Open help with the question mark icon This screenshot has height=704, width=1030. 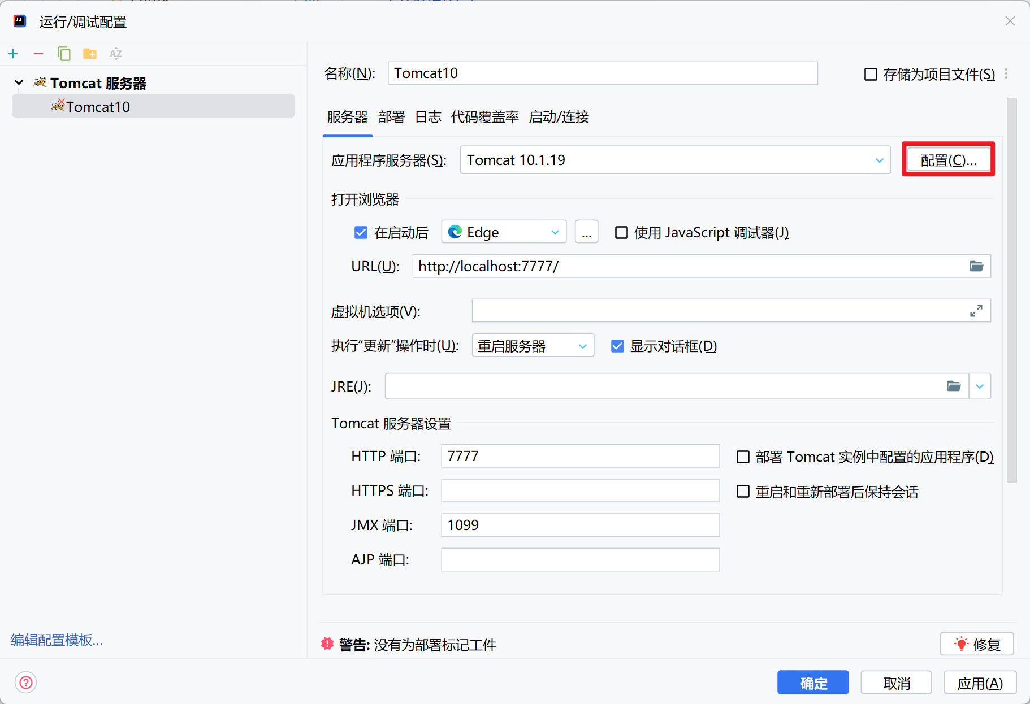tap(25, 683)
